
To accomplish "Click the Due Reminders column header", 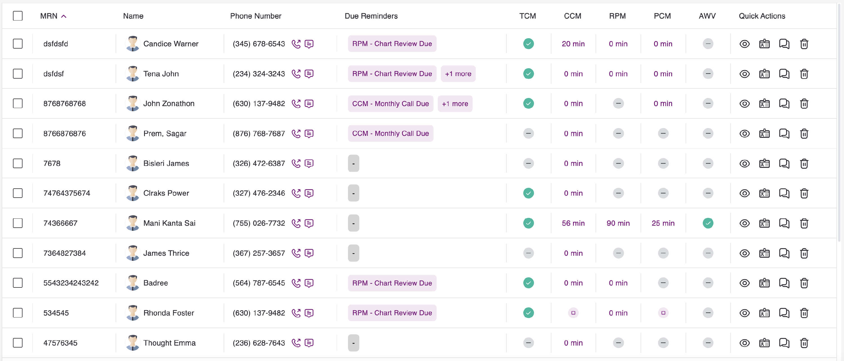I will (371, 16).
